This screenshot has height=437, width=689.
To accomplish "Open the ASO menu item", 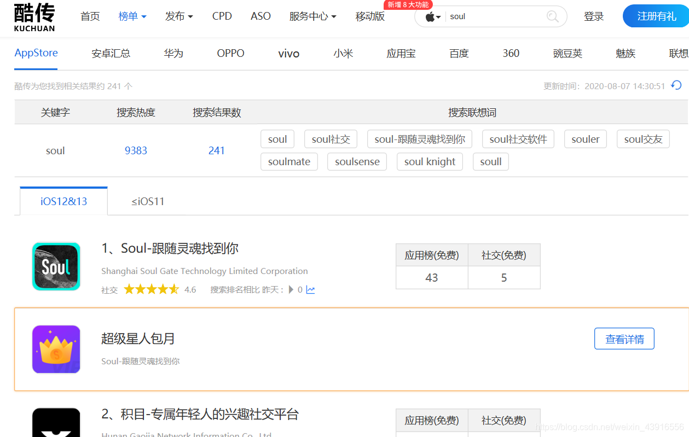I will click(x=260, y=16).
